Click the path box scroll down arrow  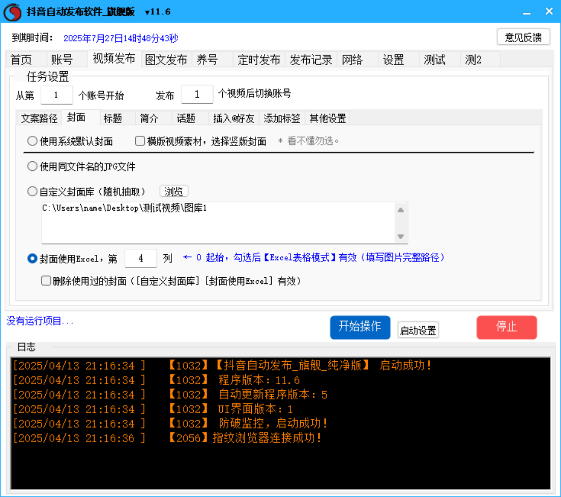click(x=401, y=236)
